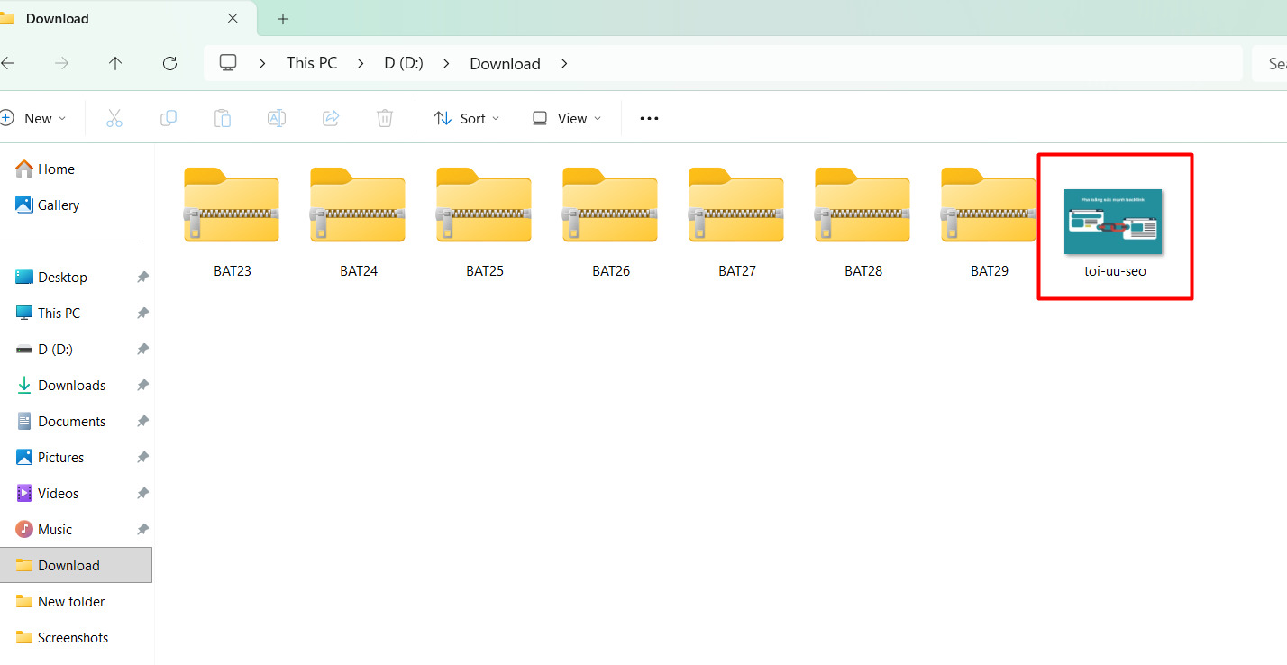Screen dimensions: 1287x665
Task: Click the Rename icon in toolbar
Action: pyautogui.click(x=277, y=118)
